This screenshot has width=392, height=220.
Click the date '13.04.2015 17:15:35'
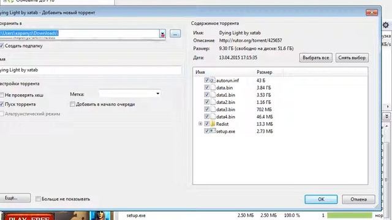point(238,57)
